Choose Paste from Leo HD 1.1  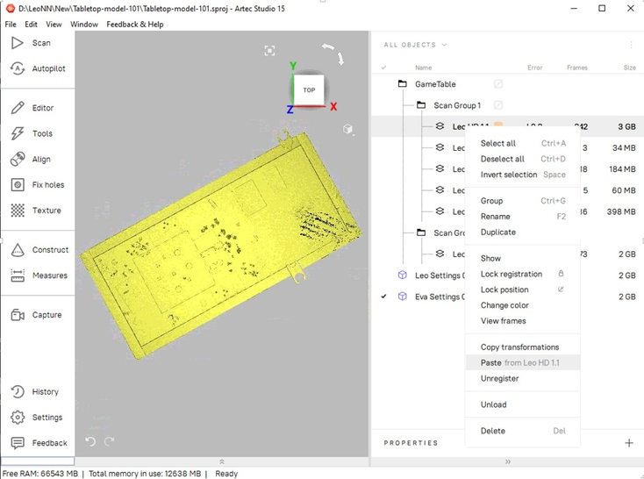[x=522, y=362]
